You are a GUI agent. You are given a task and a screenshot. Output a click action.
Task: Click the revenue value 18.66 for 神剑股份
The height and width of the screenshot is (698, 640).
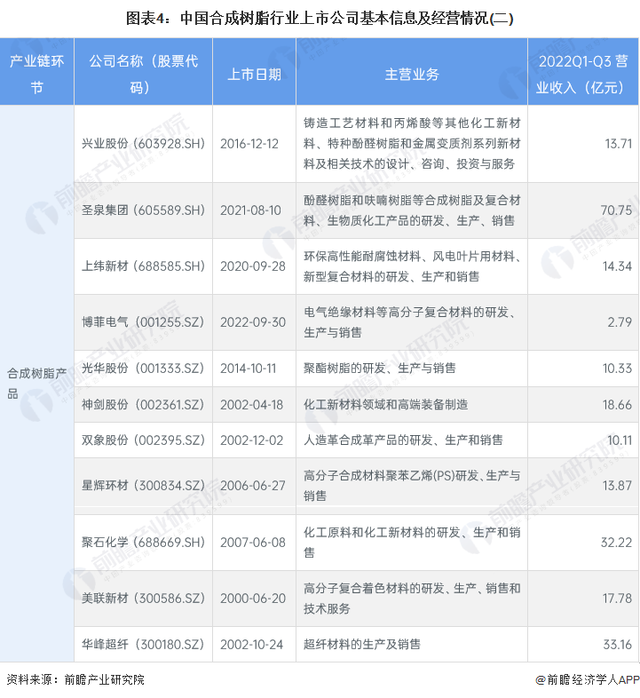point(616,404)
